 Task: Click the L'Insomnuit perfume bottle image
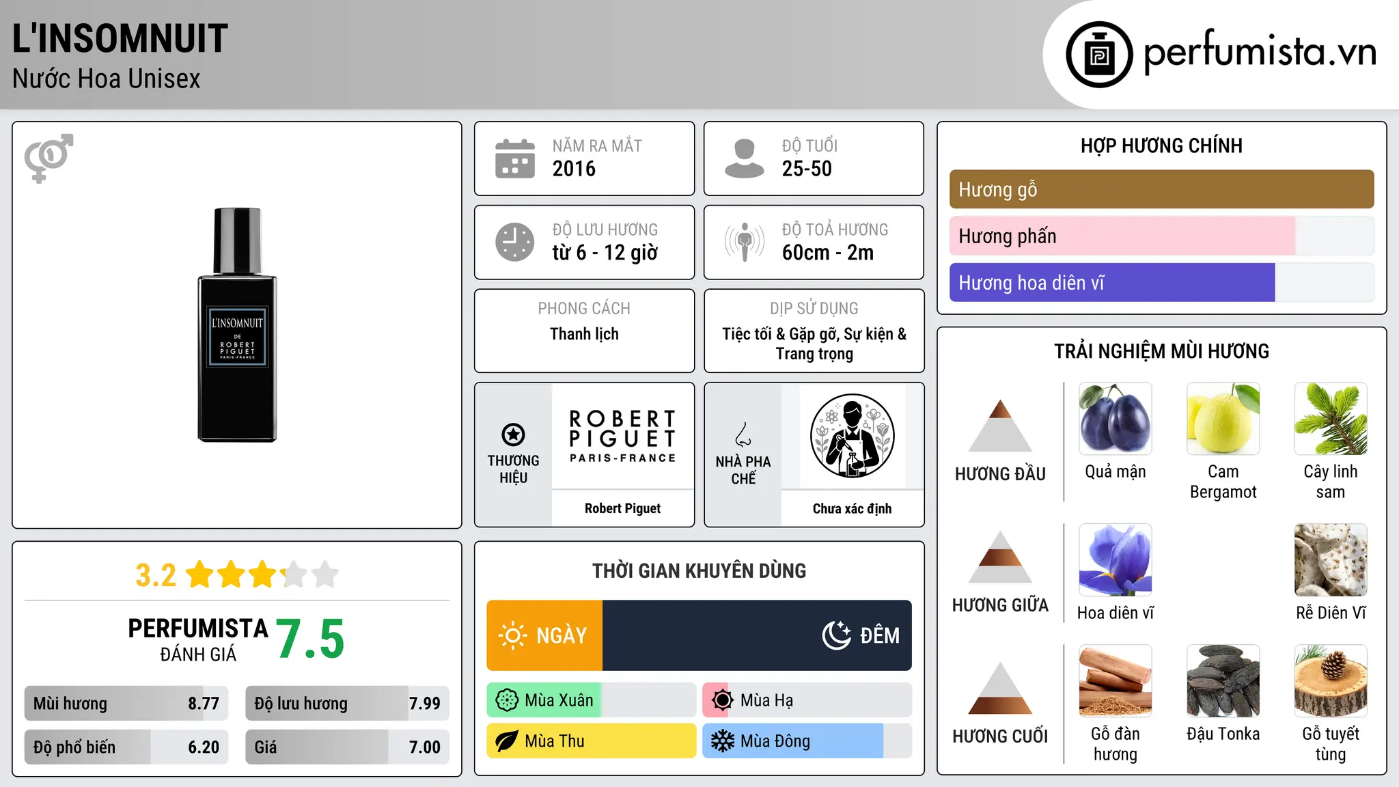pos(237,325)
